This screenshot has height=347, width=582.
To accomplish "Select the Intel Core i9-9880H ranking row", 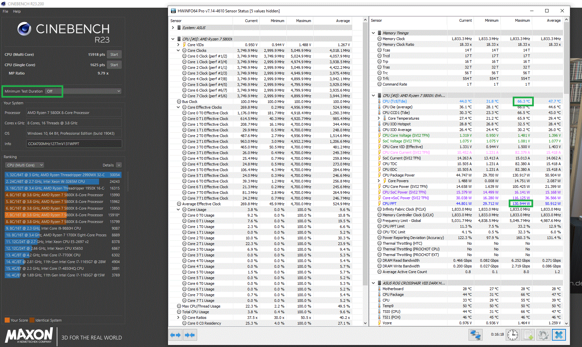I will point(63,228).
